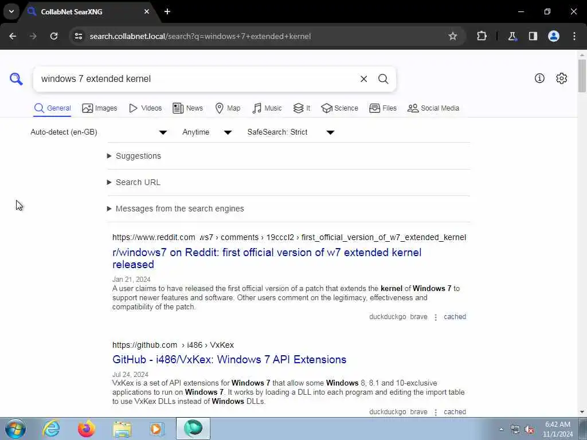The image size is (587, 440).
Task: Launch Firefox from taskbar
Action: coord(87,429)
